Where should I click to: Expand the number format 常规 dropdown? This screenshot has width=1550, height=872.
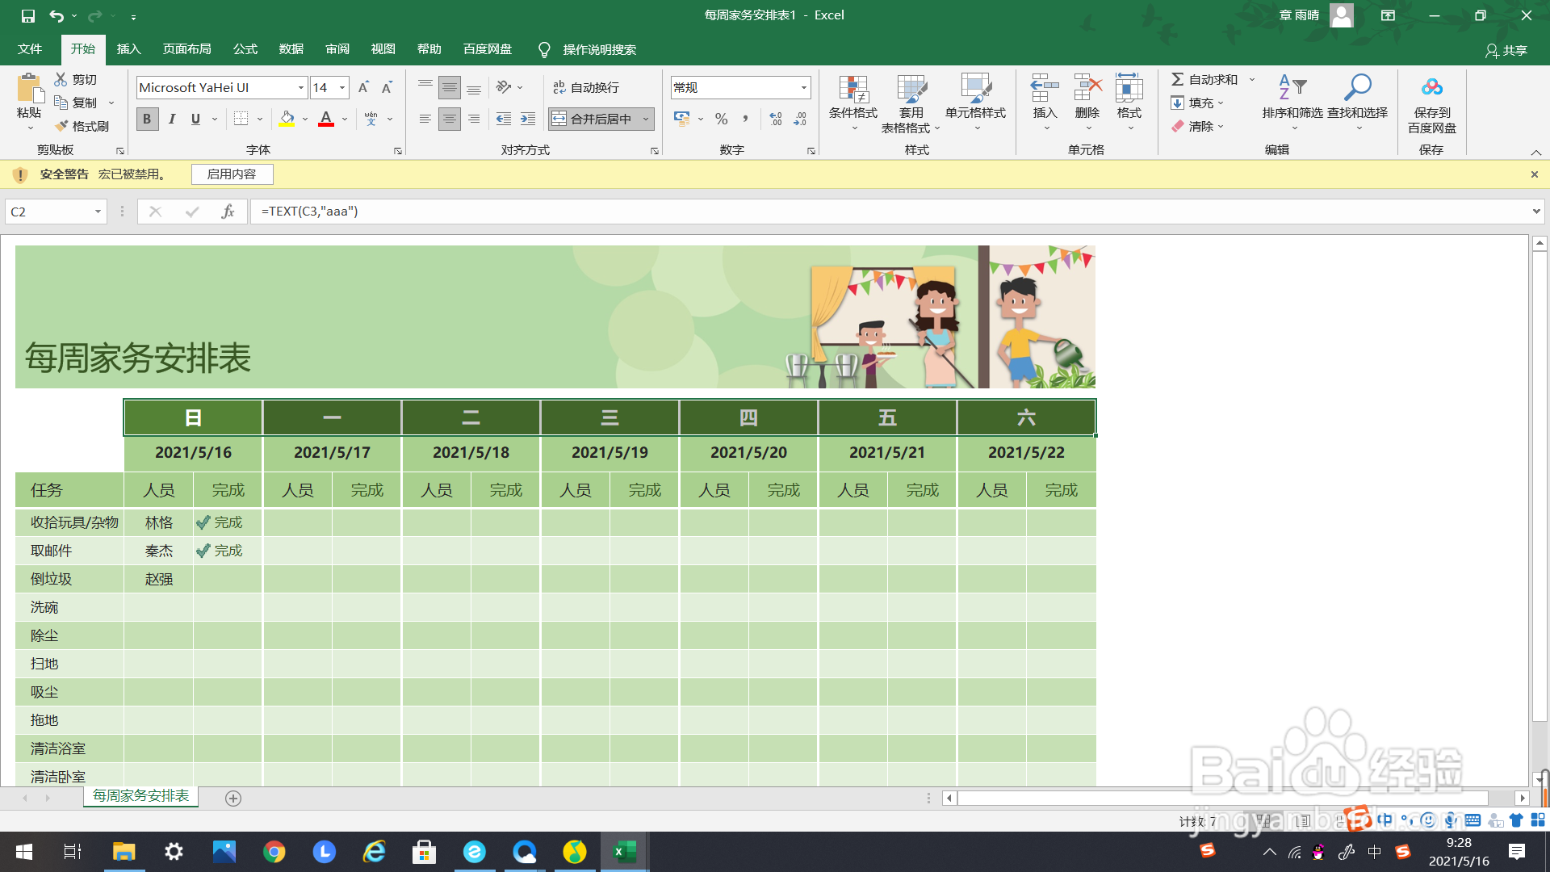point(803,87)
